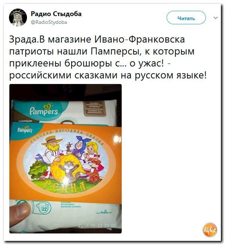Screen dimensions: 225x245
Task: Open the attached Pampers photo
Action: (66, 159)
